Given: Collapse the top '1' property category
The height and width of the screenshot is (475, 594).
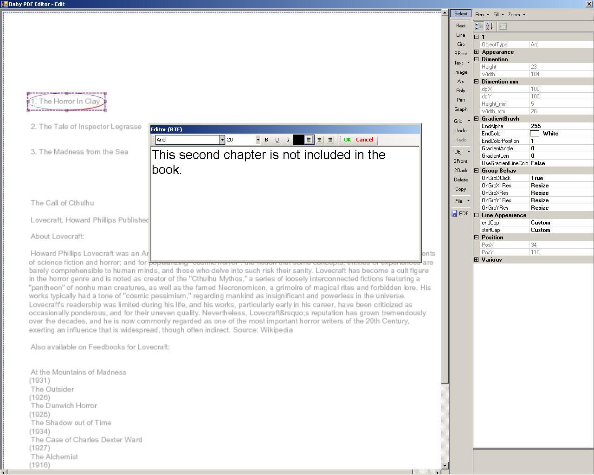Looking at the screenshot, I should tap(476, 37).
